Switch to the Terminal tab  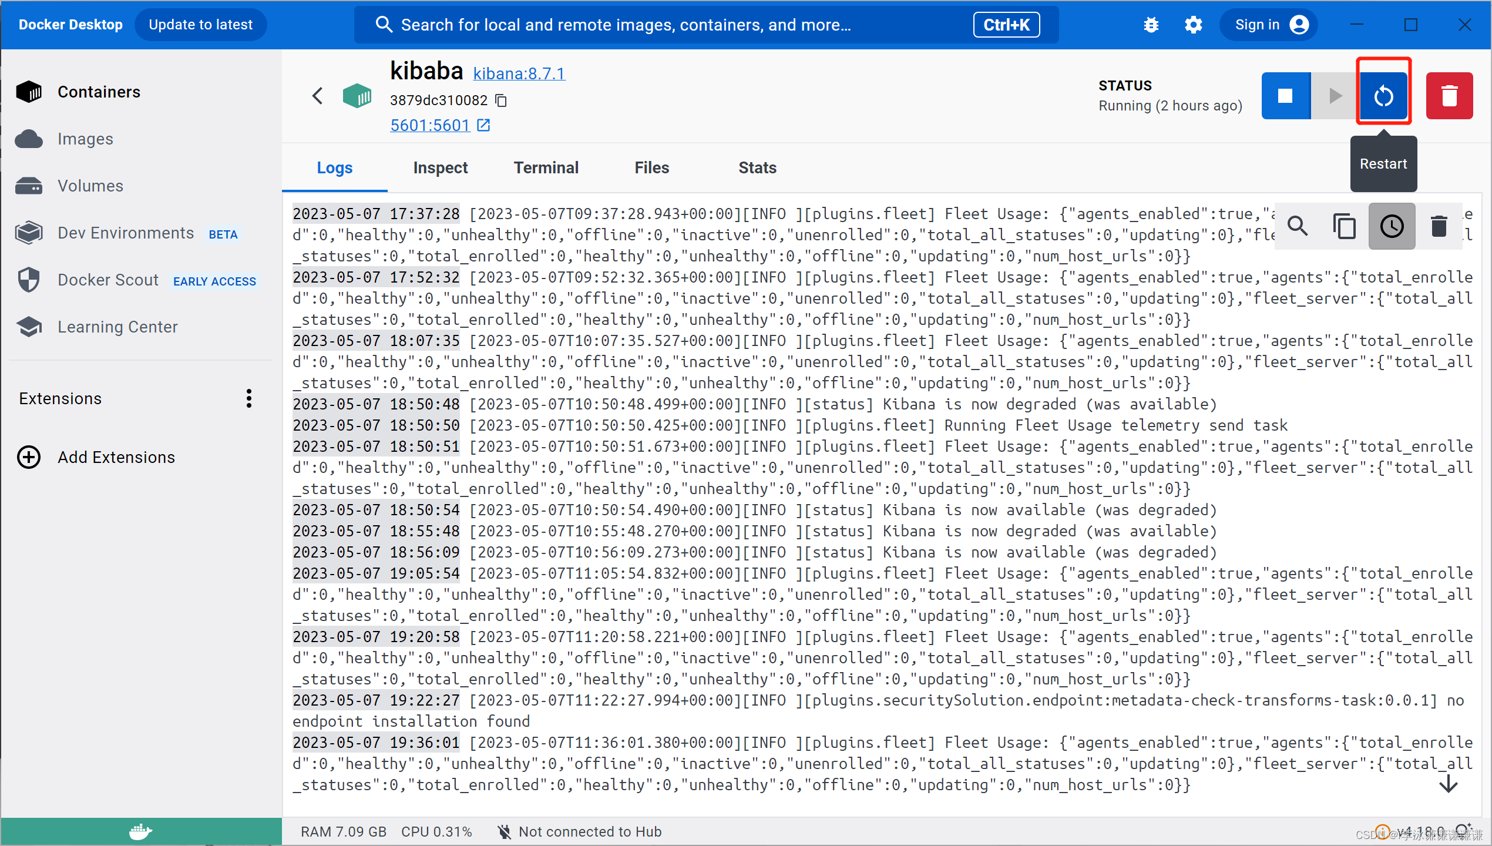click(546, 167)
